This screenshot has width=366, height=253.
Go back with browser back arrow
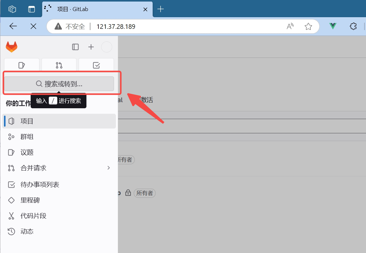coord(13,26)
